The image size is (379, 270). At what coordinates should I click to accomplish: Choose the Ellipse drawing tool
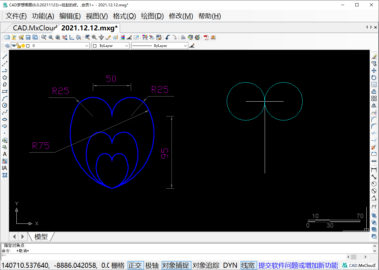pyautogui.click(x=5, y=119)
